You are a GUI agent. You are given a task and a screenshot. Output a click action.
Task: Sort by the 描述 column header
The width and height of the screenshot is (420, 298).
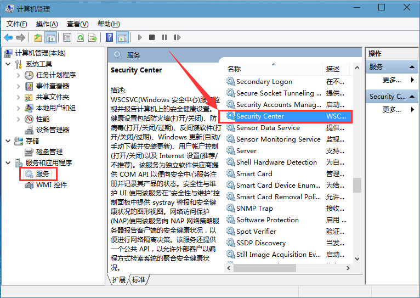[336, 69]
